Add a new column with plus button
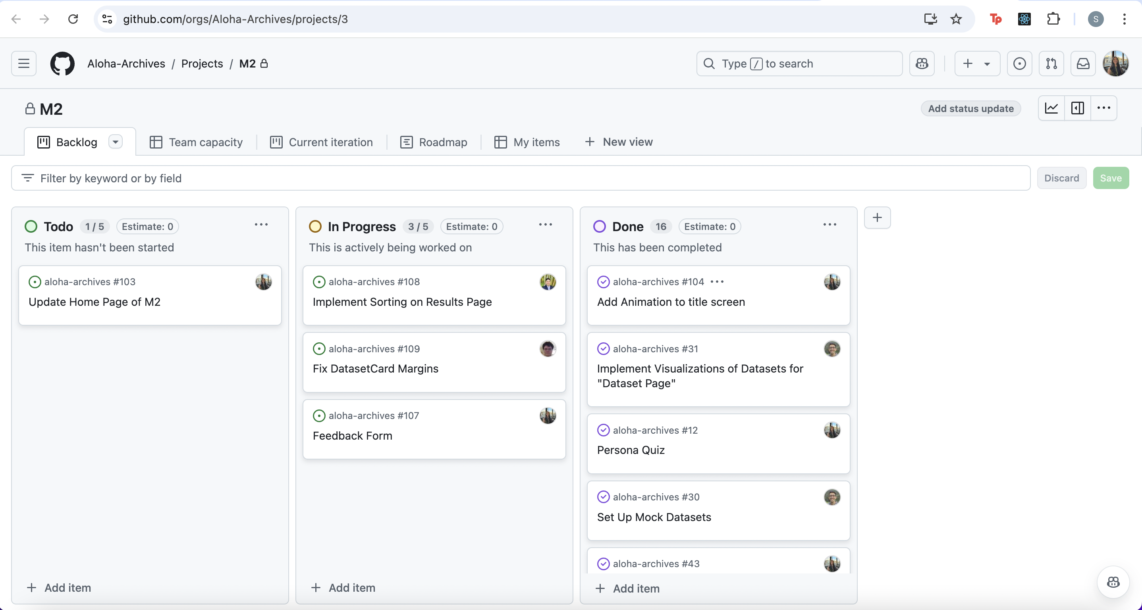Image resolution: width=1142 pixels, height=610 pixels. tap(877, 218)
